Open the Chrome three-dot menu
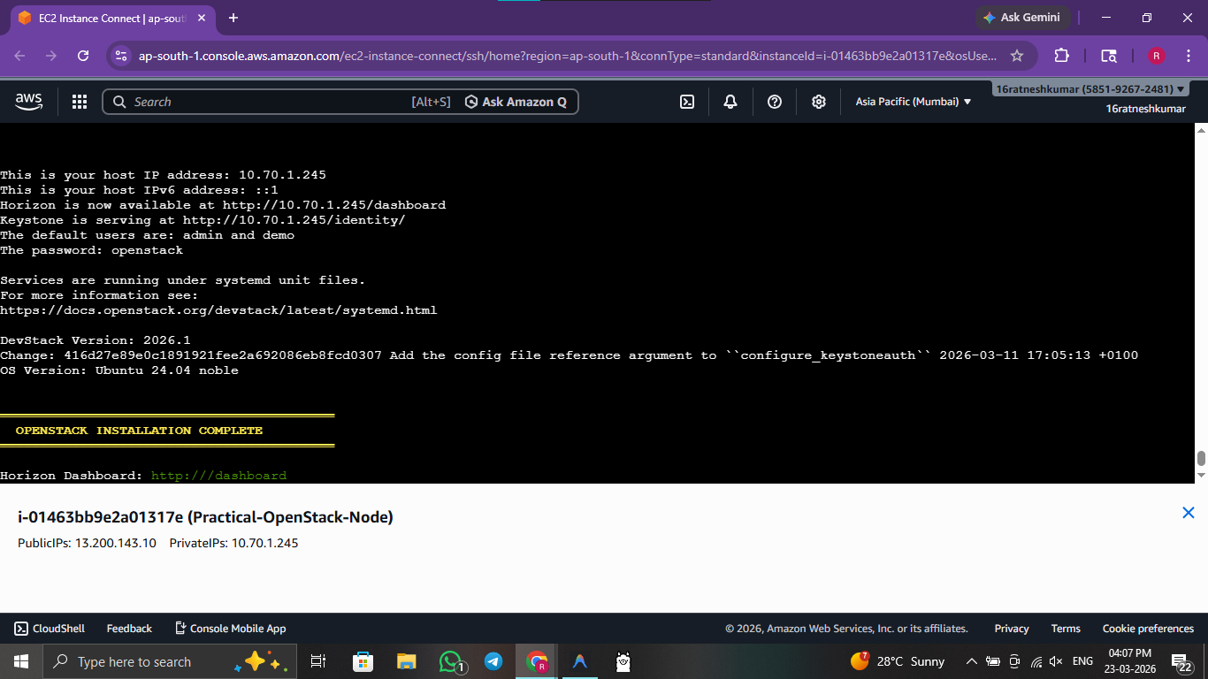The width and height of the screenshot is (1208, 679). click(x=1189, y=56)
